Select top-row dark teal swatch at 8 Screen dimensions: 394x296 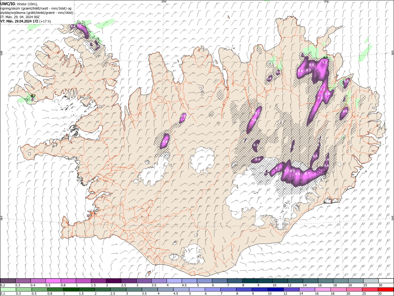click(250, 281)
